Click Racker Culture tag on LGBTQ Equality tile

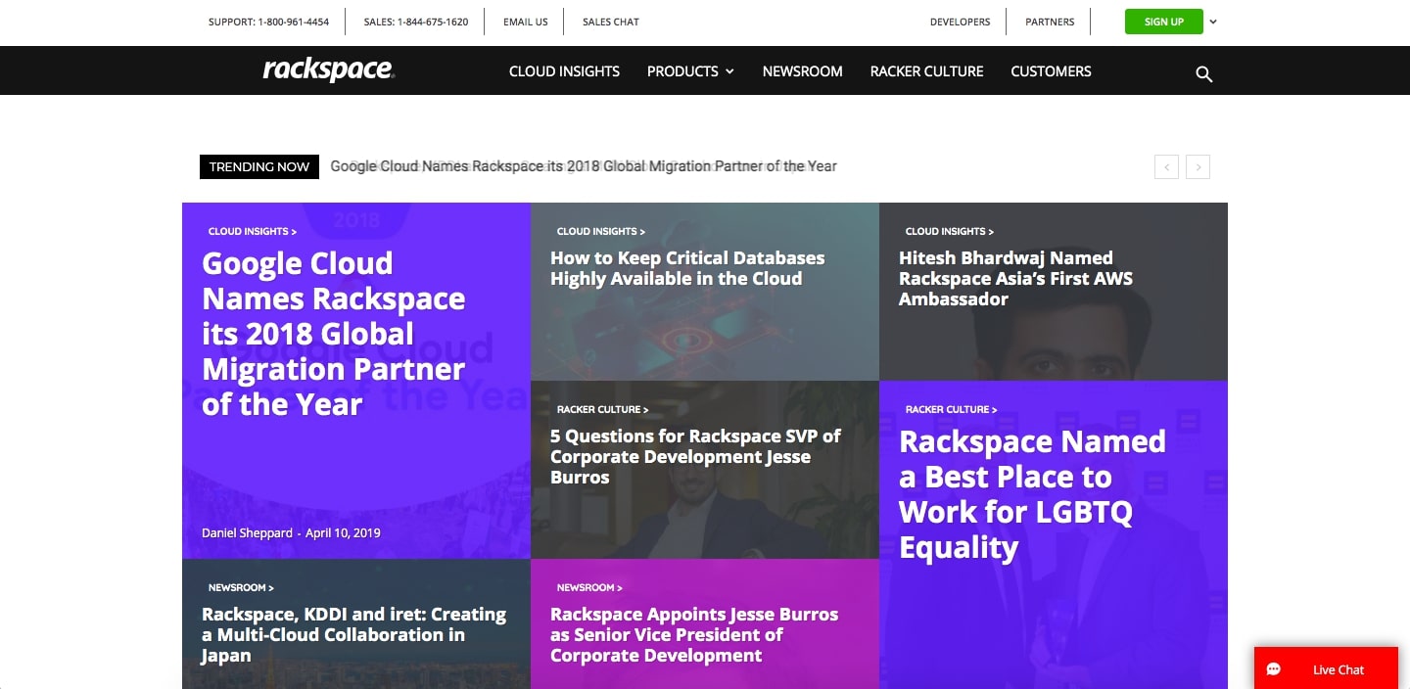coord(952,410)
